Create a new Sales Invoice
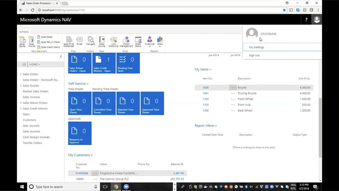 pos(31,42)
